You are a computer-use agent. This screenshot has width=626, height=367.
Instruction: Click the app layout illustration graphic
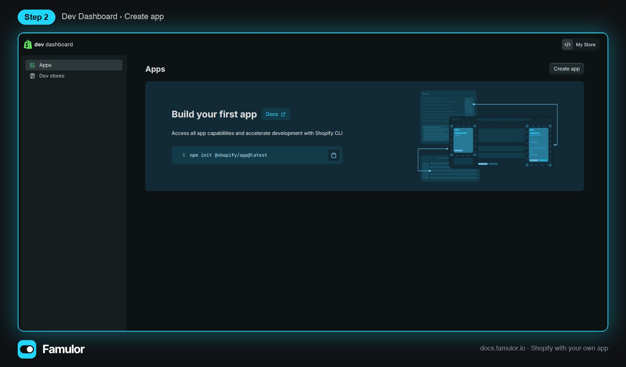[488, 136]
